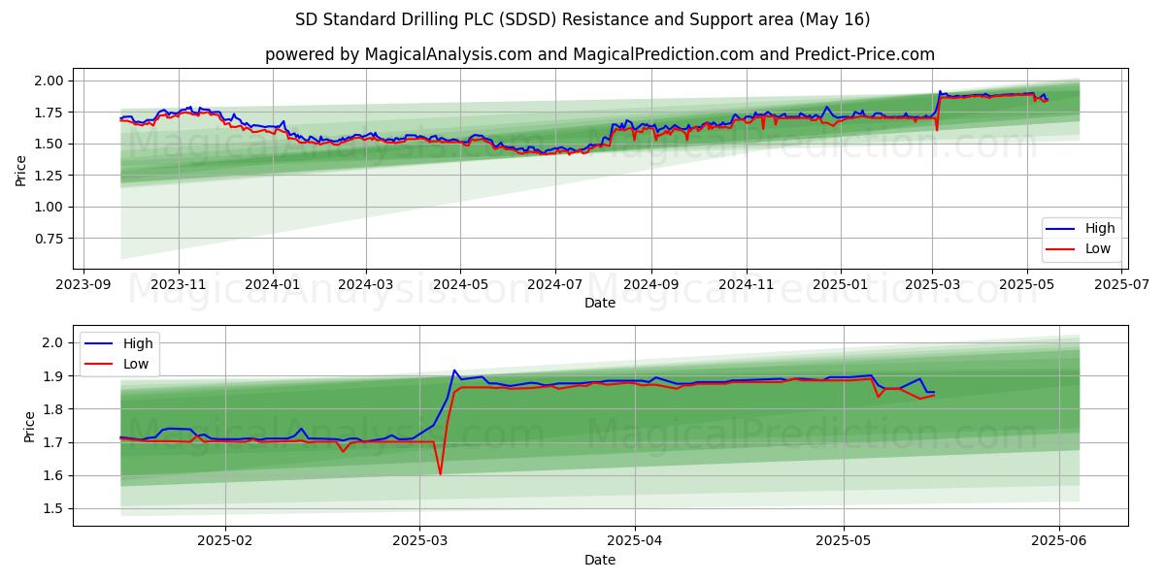1165x582 pixels.
Task: Click the March 2025 price spike peak in bottom chart
Action: [x=453, y=371]
